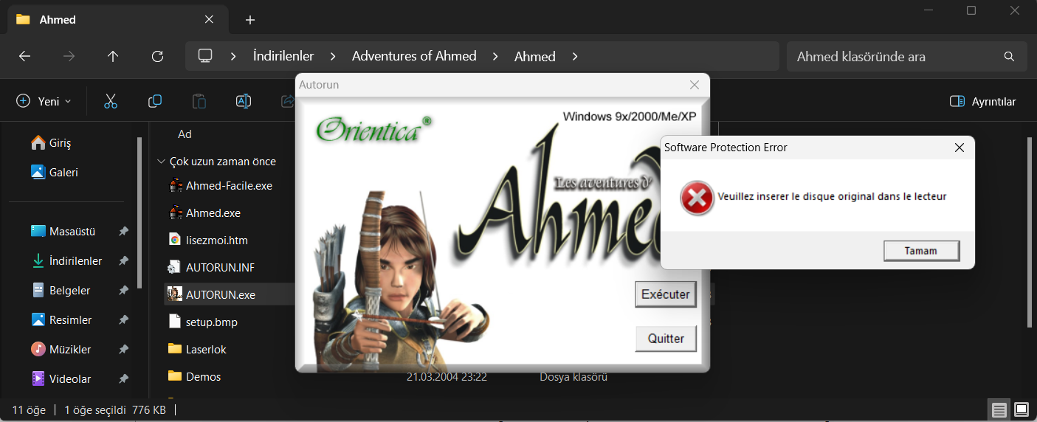
Task: Click the Exécuter button in Autorun
Action: click(665, 294)
